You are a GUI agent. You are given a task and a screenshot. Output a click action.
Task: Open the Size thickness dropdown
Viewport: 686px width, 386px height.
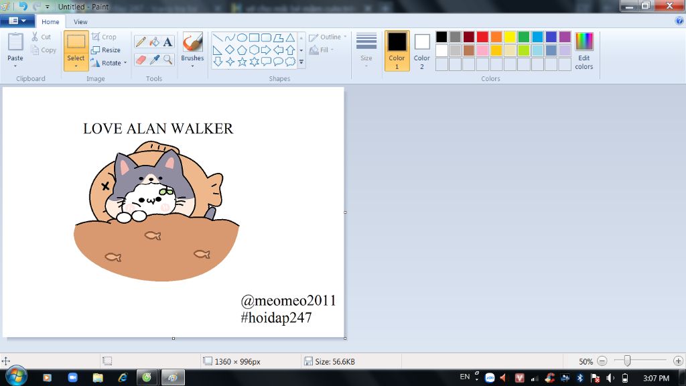click(366, 50)
